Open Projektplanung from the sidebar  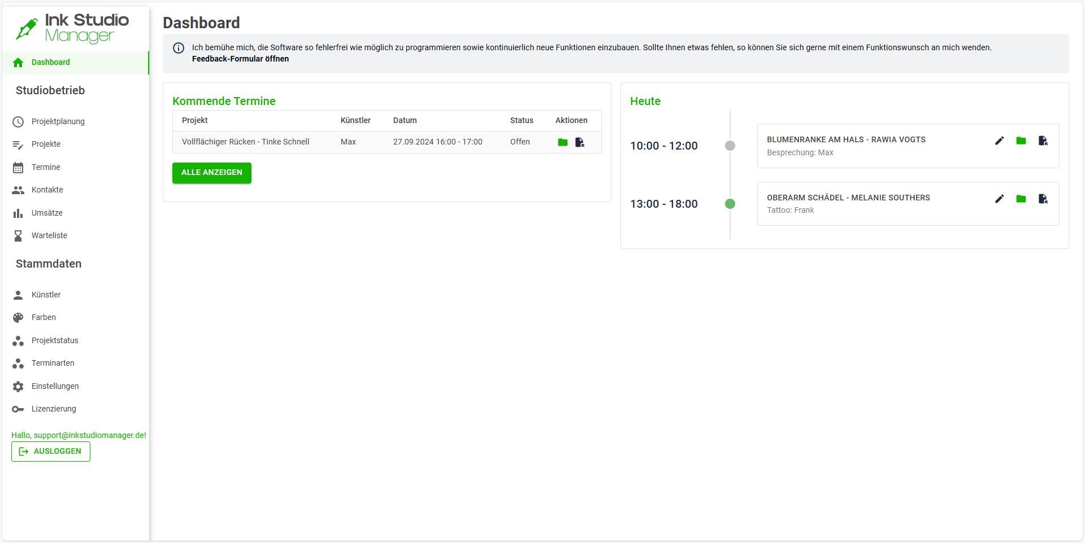point(76,122)
